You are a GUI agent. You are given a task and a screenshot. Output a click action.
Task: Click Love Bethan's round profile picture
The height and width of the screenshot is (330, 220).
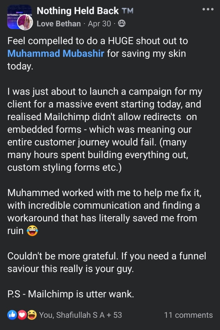coord(25,23)
